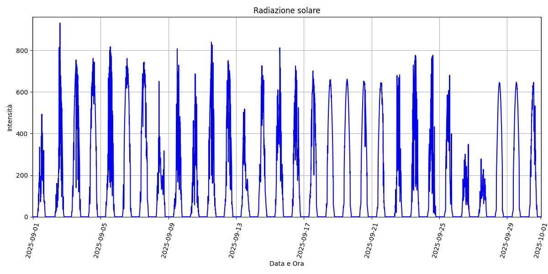Click the chart title "Radiazione solare"

pyautogui.click(x=287, y=11)
